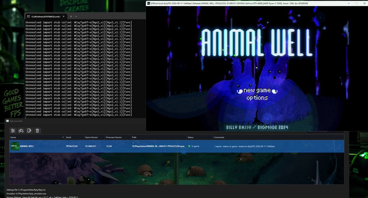The width and height of the screenshot is (368, 198).
Task: Sort by the Path column header
Action: (159, 137)
